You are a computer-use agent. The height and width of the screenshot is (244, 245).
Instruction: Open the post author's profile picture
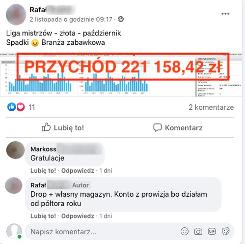[x=16, y=15]
